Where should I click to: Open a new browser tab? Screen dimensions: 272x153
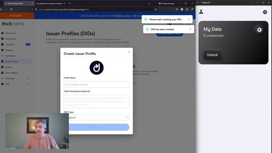point(70,3)
